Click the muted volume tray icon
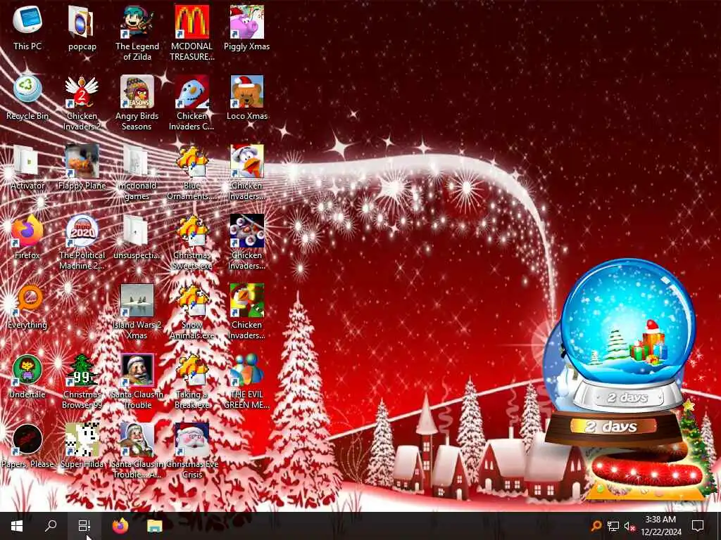Image resolution: width=721 pixels, height=540 pixels. point(629,526)
